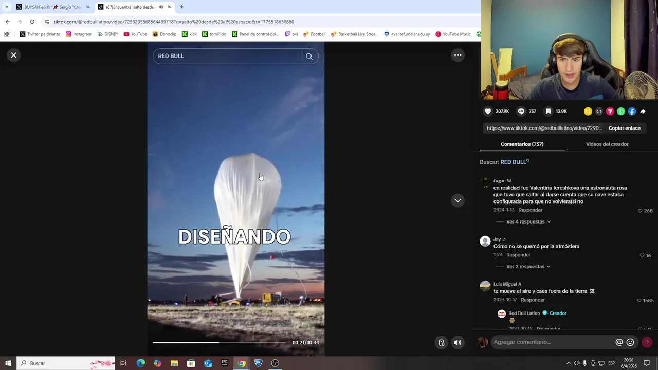Click Luis Miguel A username

(x=507, y=284)
